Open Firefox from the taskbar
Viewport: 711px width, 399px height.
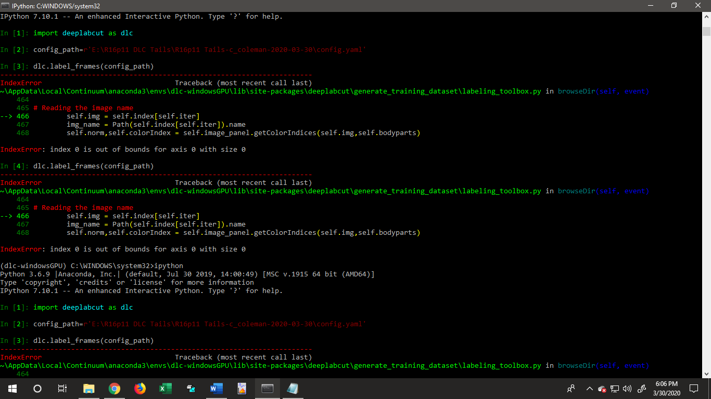coord(140,388)
